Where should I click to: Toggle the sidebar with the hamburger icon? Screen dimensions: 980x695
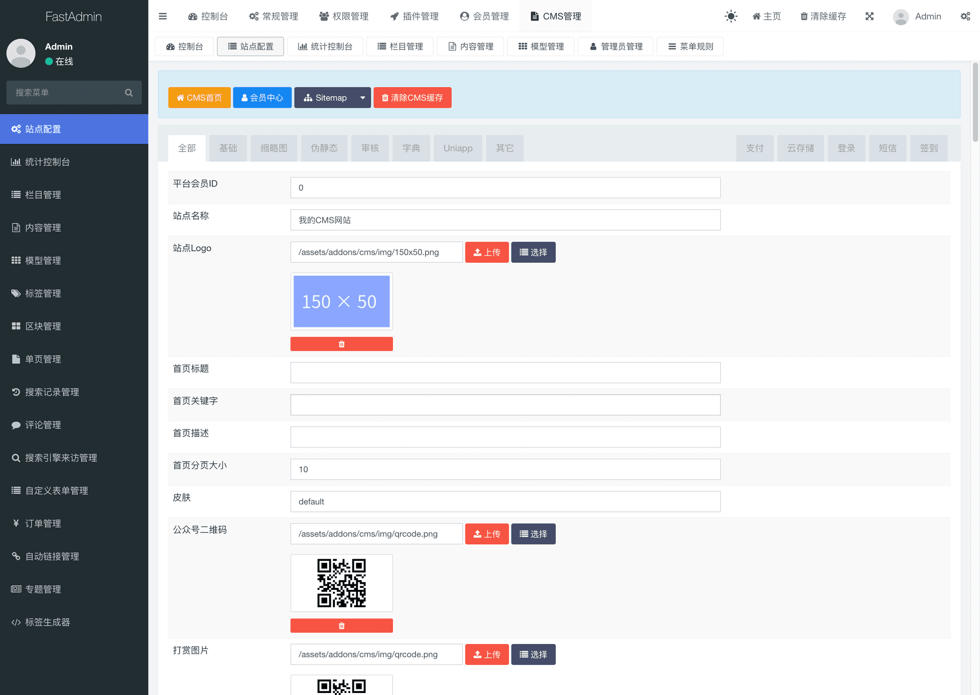click(x=162, y=16)
